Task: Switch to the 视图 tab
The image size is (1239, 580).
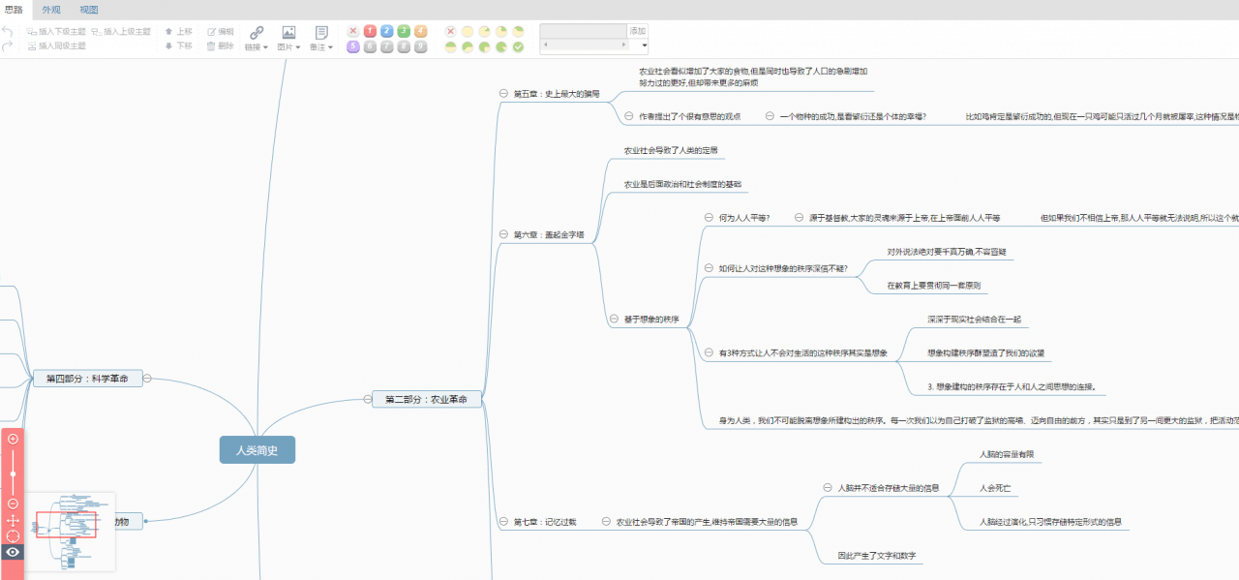Action: coord(88,9)
